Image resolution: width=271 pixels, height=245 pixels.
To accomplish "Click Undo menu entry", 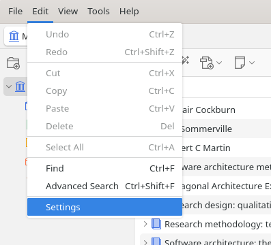I will pyautogui.click(x=104, y=34).
